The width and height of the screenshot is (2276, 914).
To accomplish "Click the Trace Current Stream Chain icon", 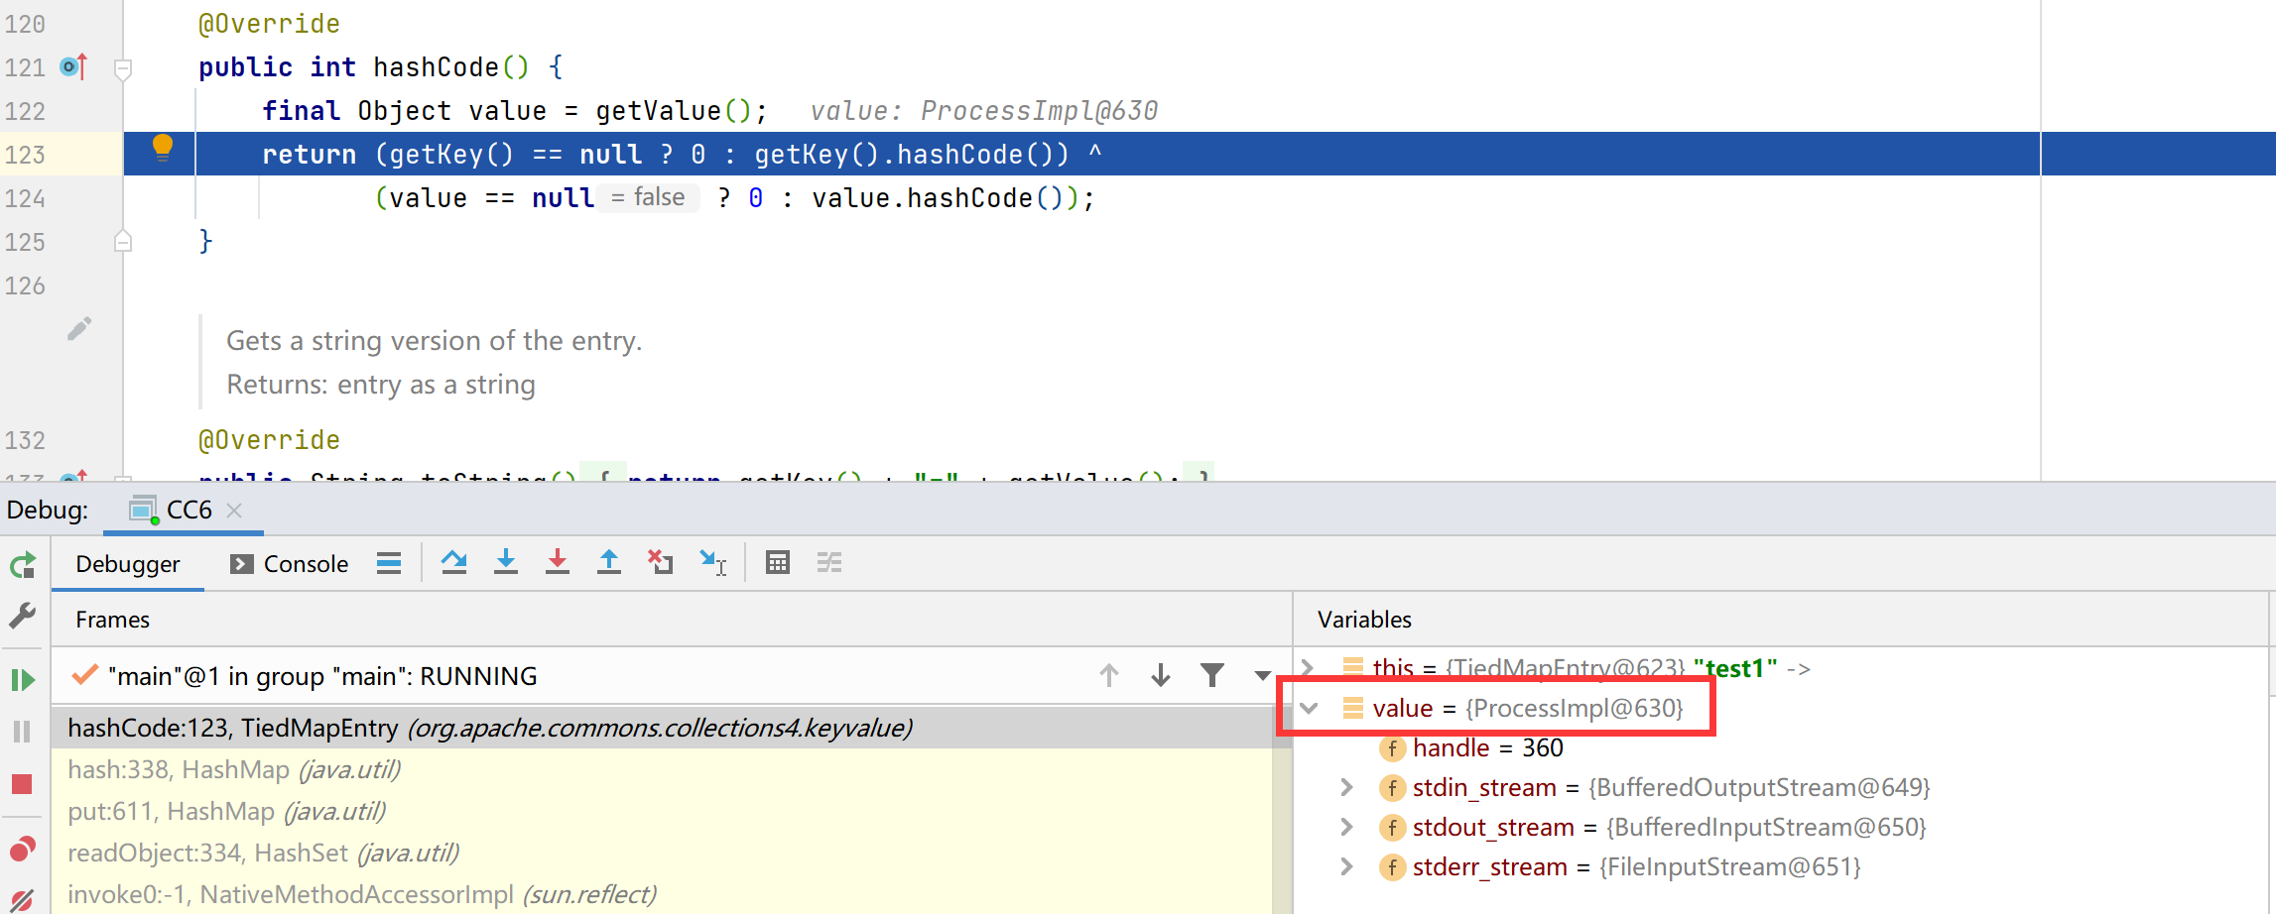I will [x=829, y=563].
